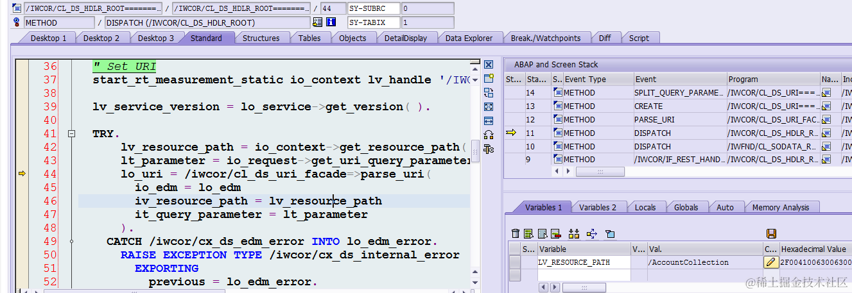Switch to Objects tab
This screenshot has width=852, height=293.
[352, 38]
